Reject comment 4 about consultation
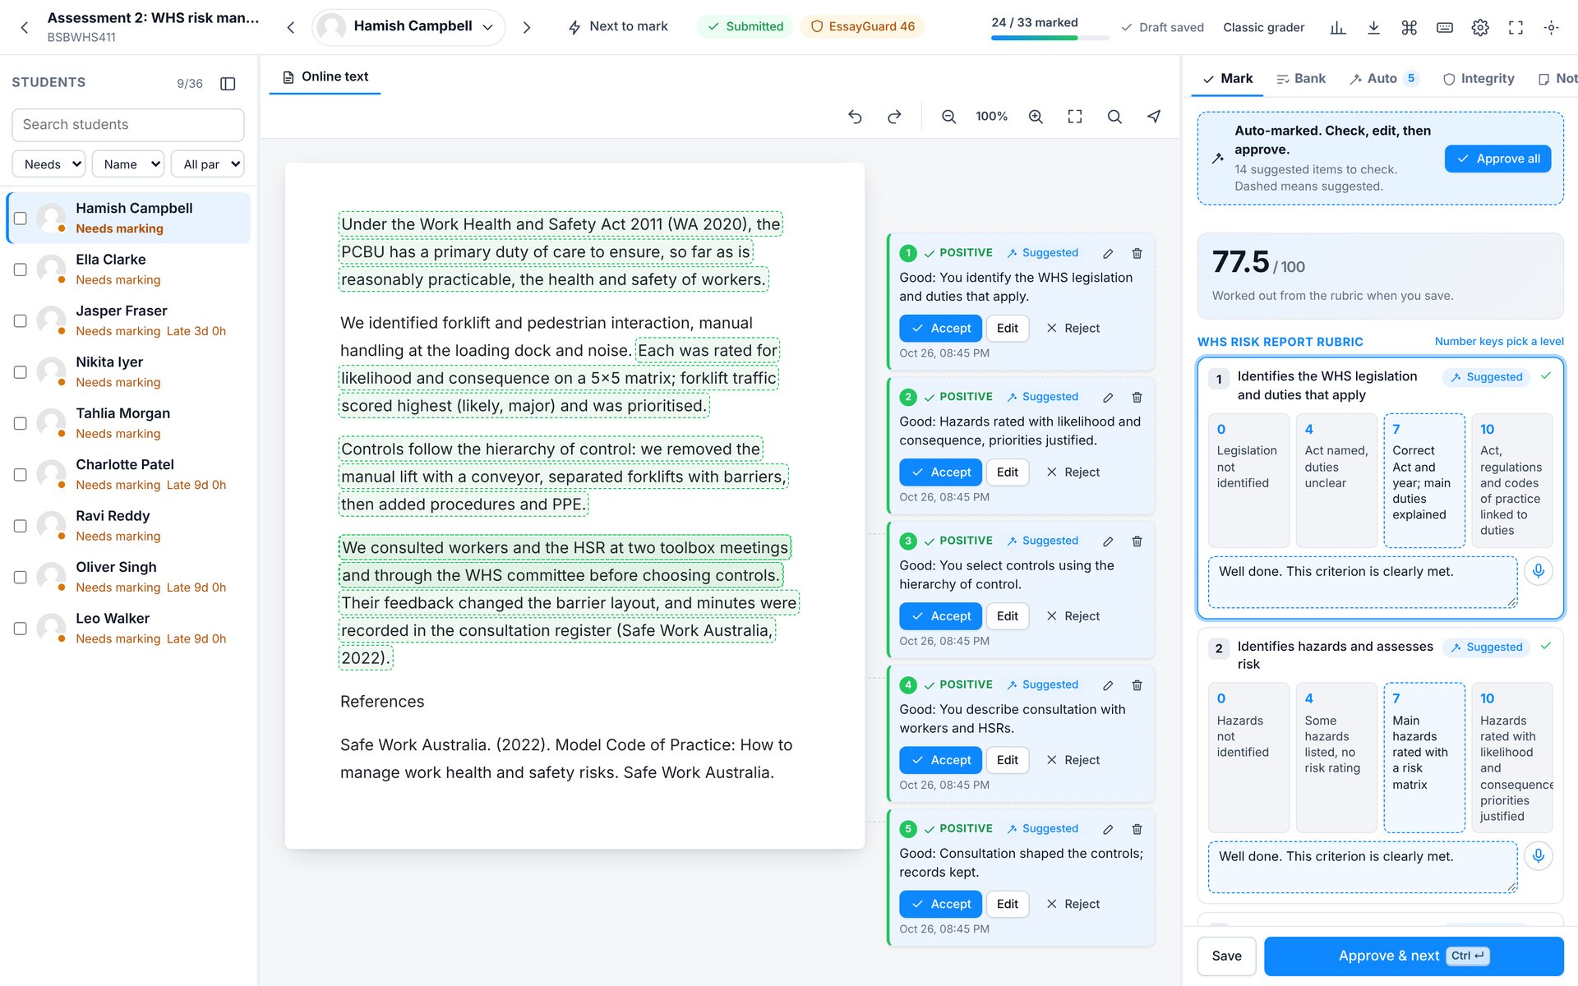This screenshot has width=1578, height=986. (1073, 760)
